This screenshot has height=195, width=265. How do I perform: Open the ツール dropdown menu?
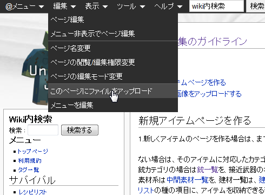pos(131,6)
